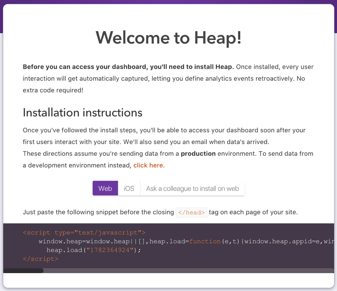Click the purple header bar at top
Viewport: 337px width, 291px height.
(x=168, y=2)
